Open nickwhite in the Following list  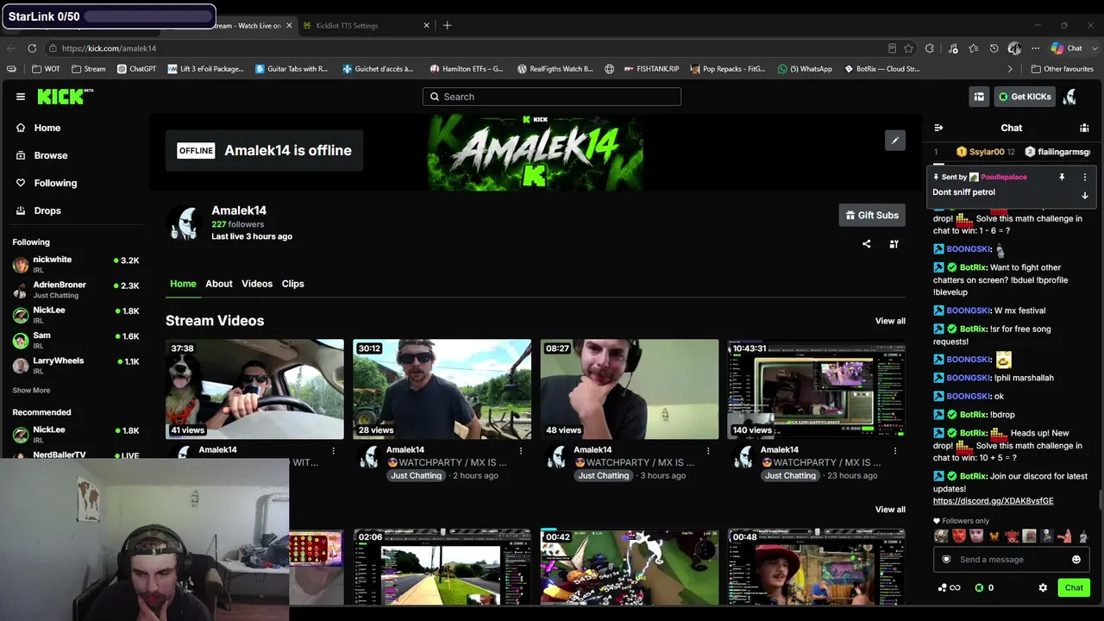coord(76,264)
